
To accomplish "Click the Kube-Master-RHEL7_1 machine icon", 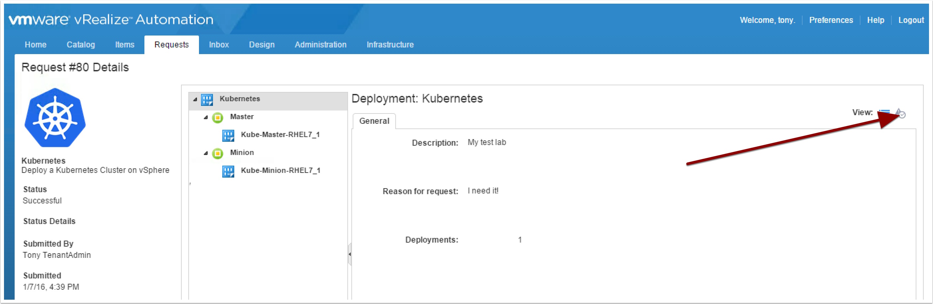I will point(228,135).
